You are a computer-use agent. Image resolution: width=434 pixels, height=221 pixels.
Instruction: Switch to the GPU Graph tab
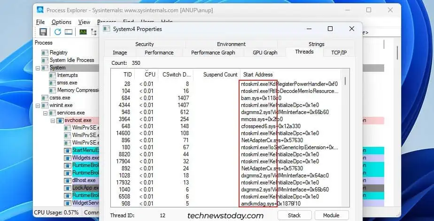pos(265,53)
